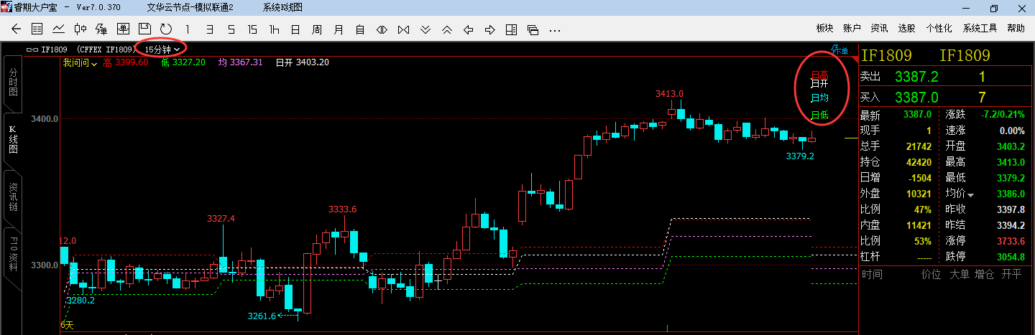Switch to the 1-minute period button

click(x=188, y=29)
